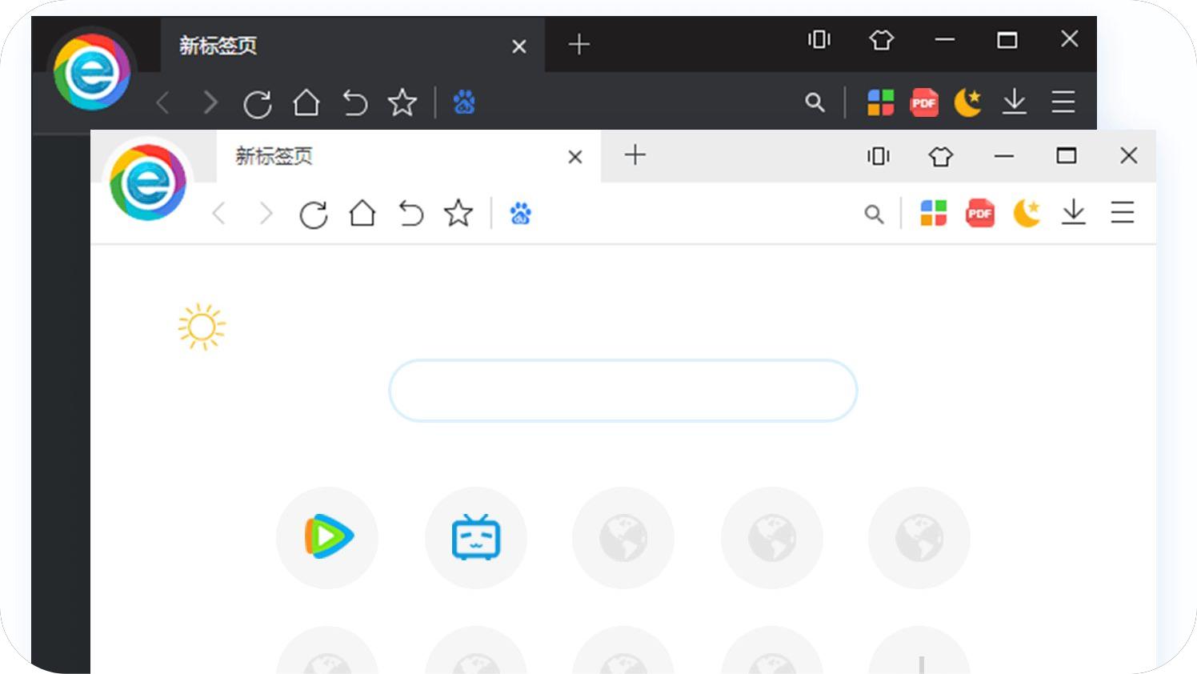
Task: Click the sun weather icon on the new tab page
Action: point(202,327)
